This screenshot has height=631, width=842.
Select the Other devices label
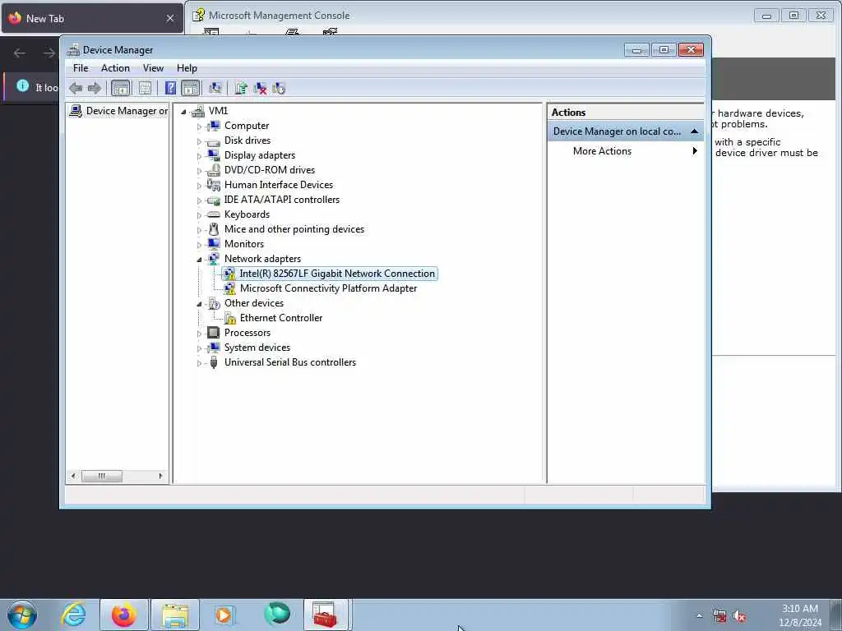coord(254,303)
